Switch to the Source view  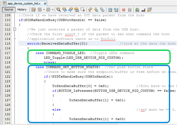coord(9,10)
